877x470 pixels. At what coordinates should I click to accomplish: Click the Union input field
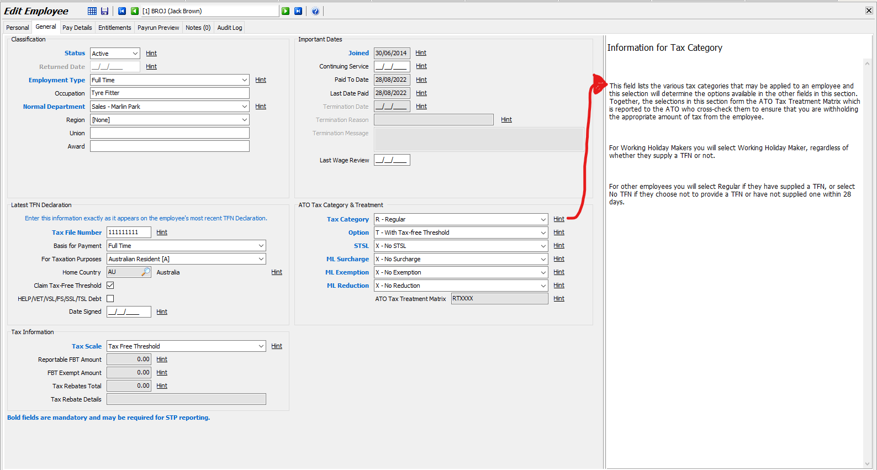click(170, 133)
